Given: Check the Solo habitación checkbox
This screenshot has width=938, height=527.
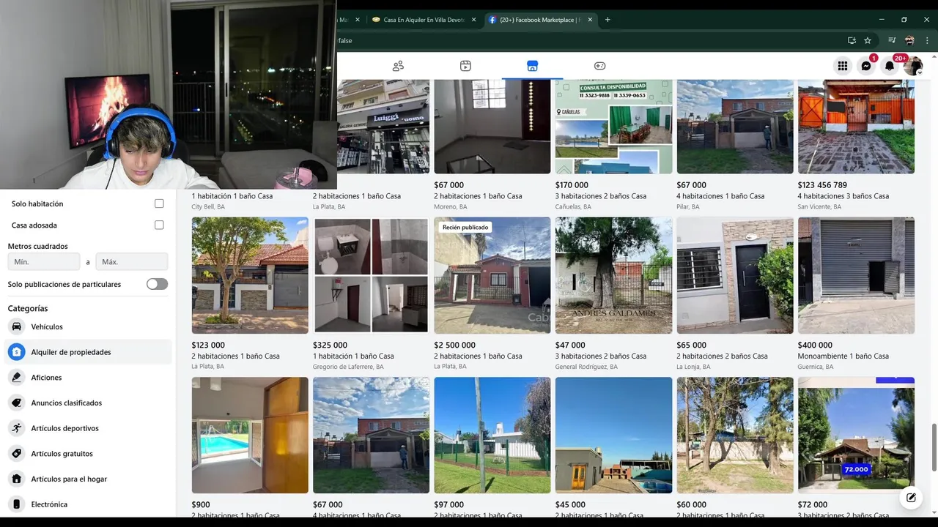Looking at the screenshot, I should (159, 203).
